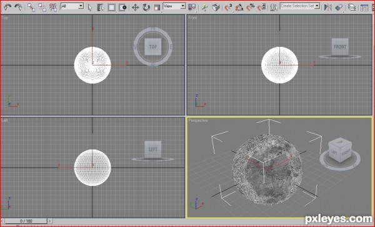Click the LEFT face of the Left viewport ViewCube
Viewport: 375px width, 227px height.
tap(153, 150)
